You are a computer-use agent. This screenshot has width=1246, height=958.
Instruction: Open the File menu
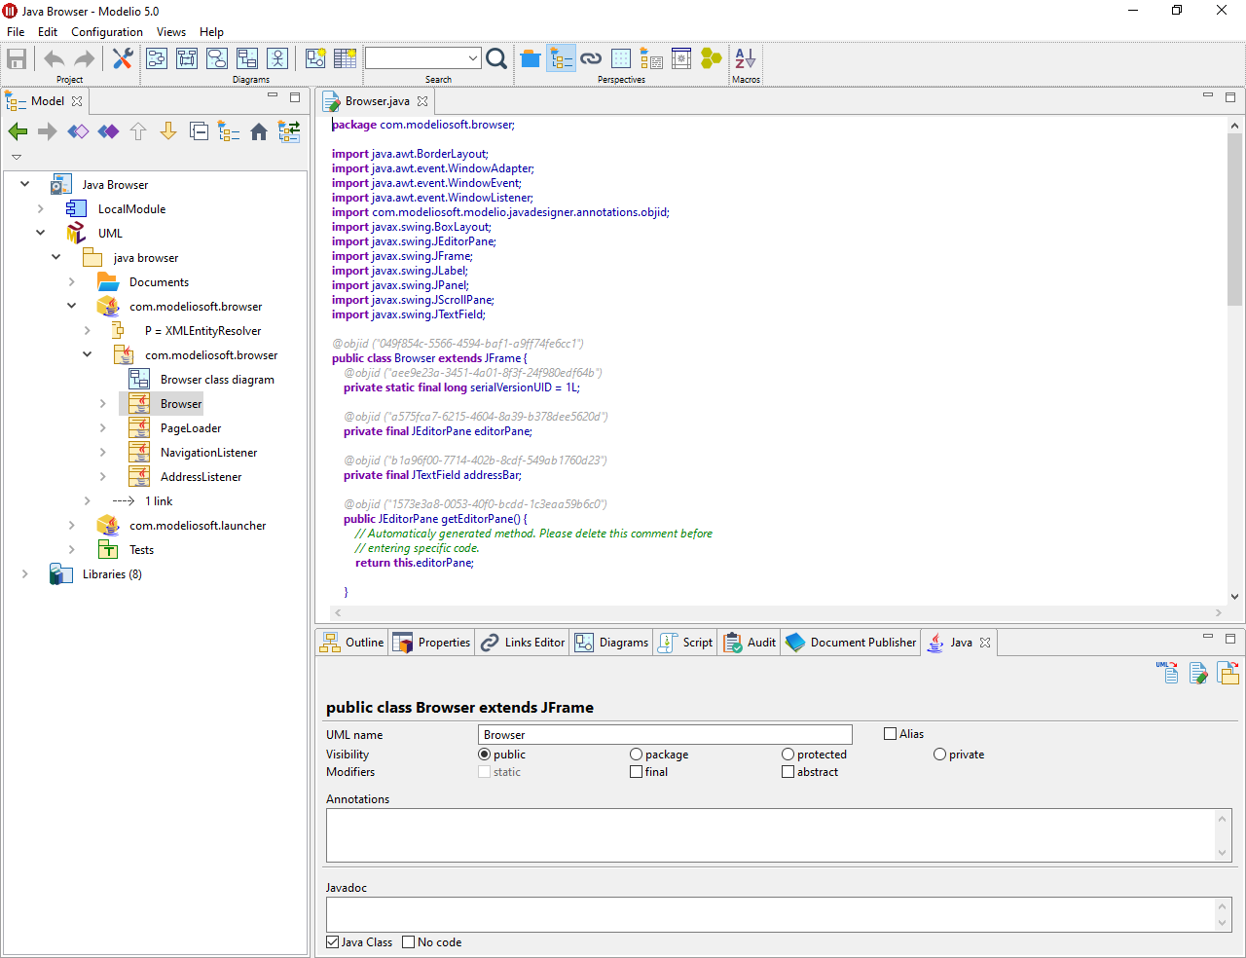point(16,32)
